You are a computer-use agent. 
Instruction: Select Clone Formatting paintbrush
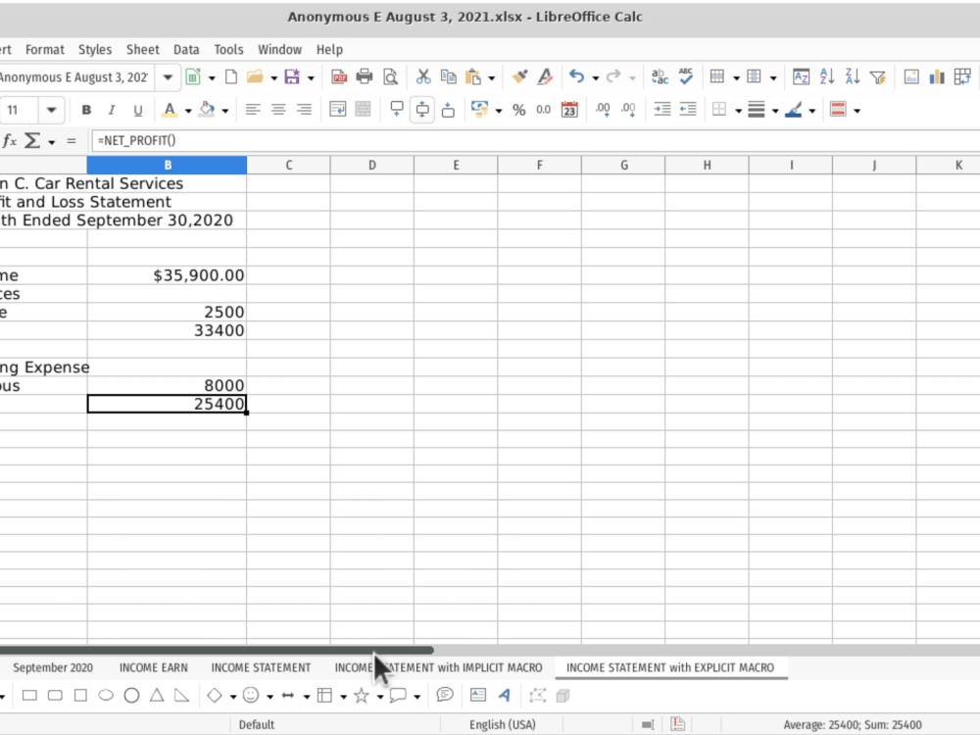(x=519, y=77)
